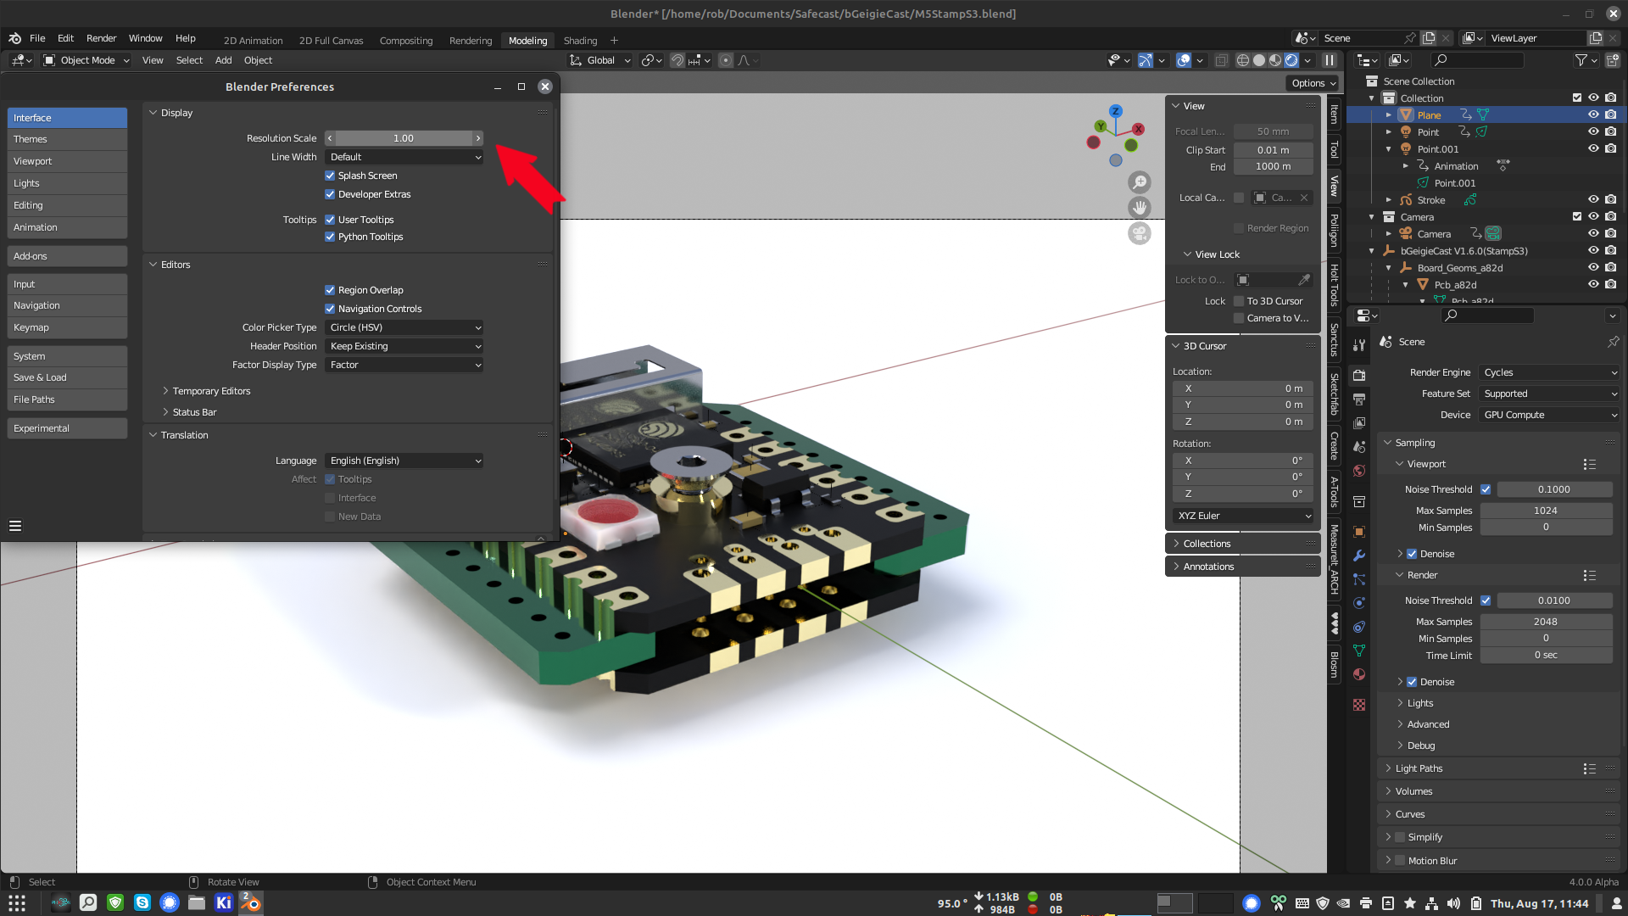The height and width of the screenshot is (916, 1628).
Task: Click the viewport Max Samples 1024 field
Action: tap(1546, 511)
